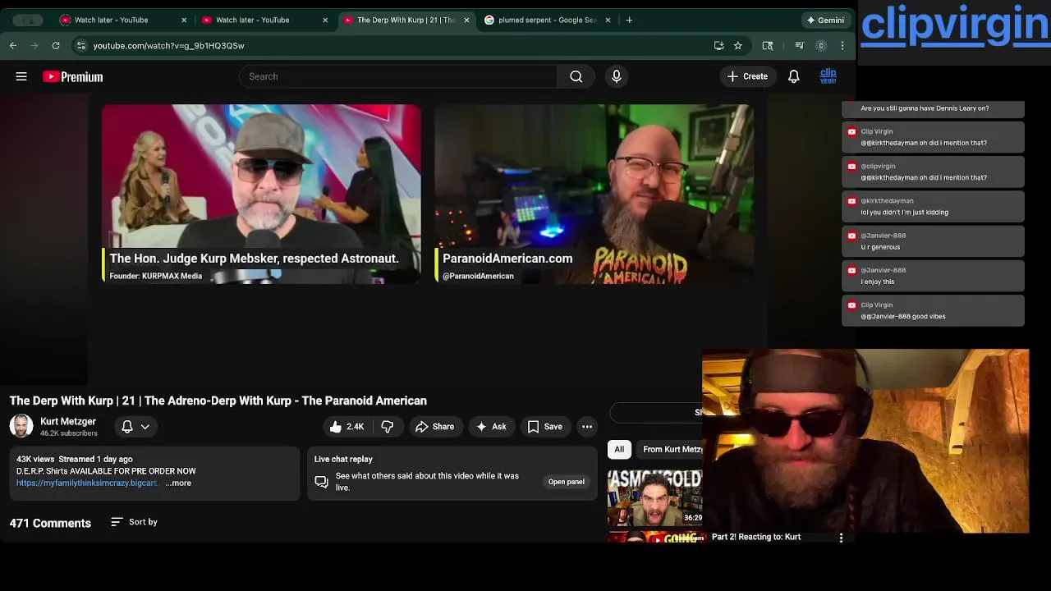Dislike the video
This screenshot has width=1051, height=591.
click(387, 427)
